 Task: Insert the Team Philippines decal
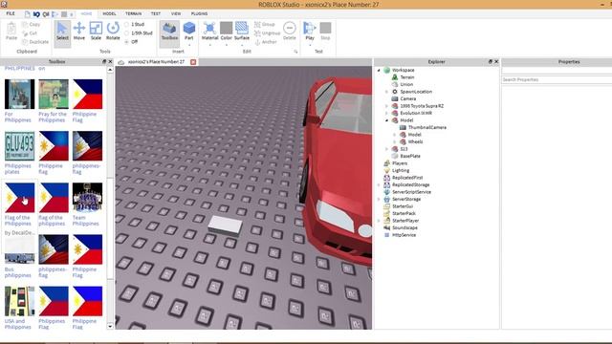(x=87, y=198)
